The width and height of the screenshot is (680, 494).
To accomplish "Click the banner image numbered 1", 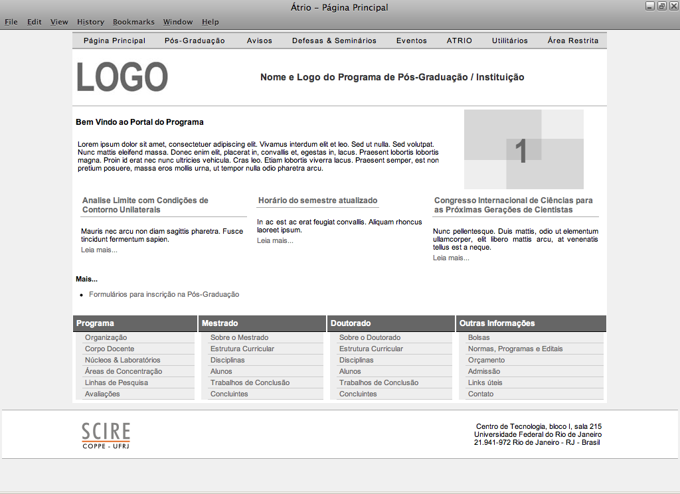I will [x=523, y=149].
